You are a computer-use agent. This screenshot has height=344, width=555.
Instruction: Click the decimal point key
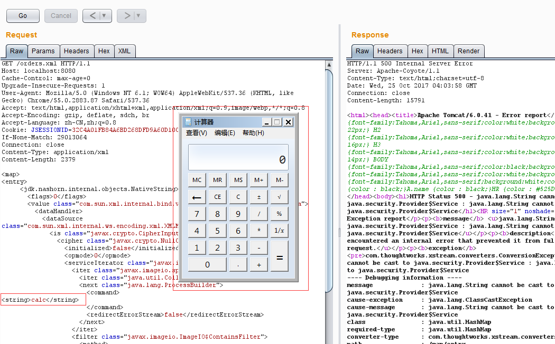tap(238, 265)
